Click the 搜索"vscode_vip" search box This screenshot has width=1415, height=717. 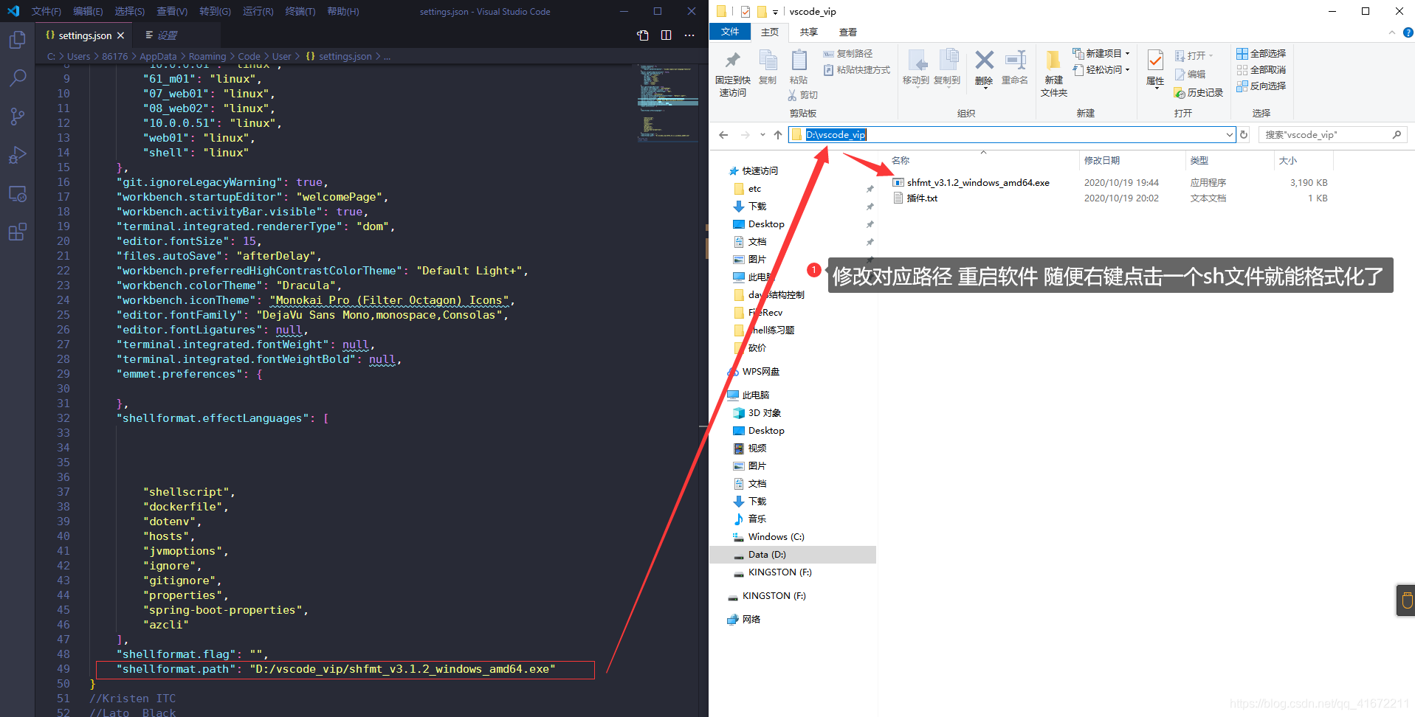[x=1332, y=134]
